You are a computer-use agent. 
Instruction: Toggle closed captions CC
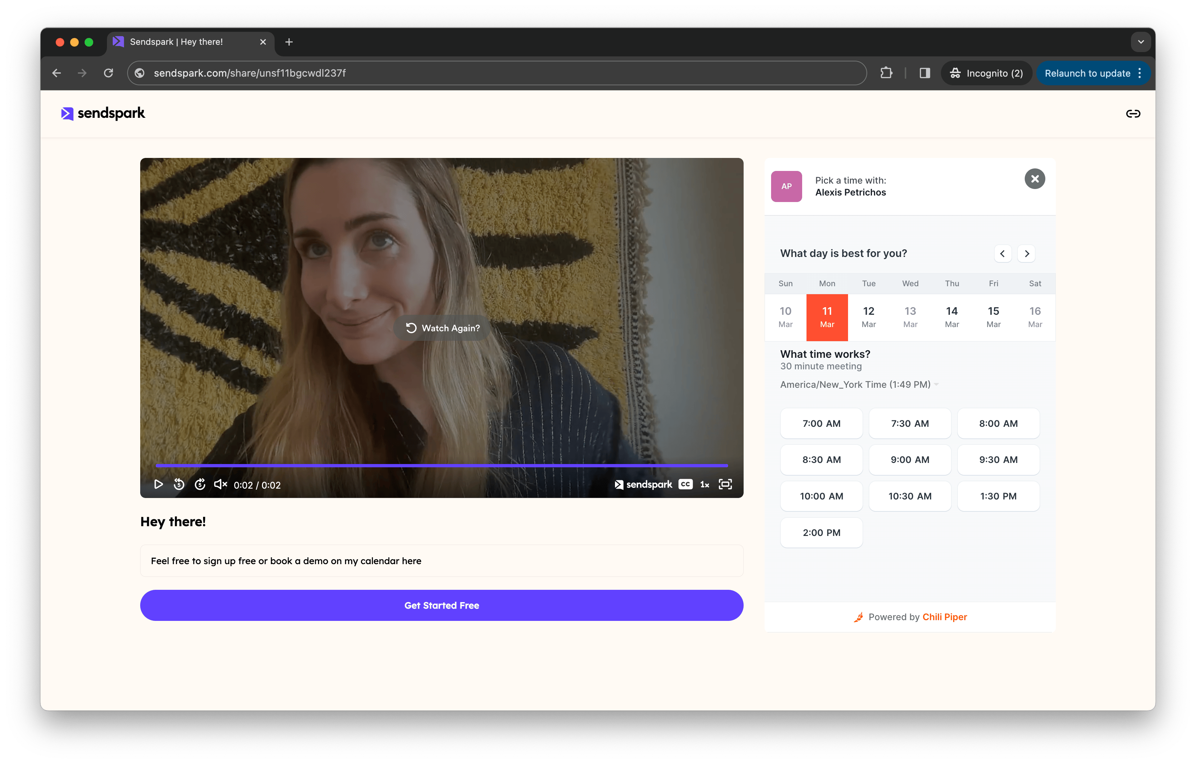686,484
